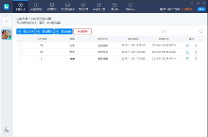Click the 图文 type cell
The image size is (208, 137).
pos(72,52)
